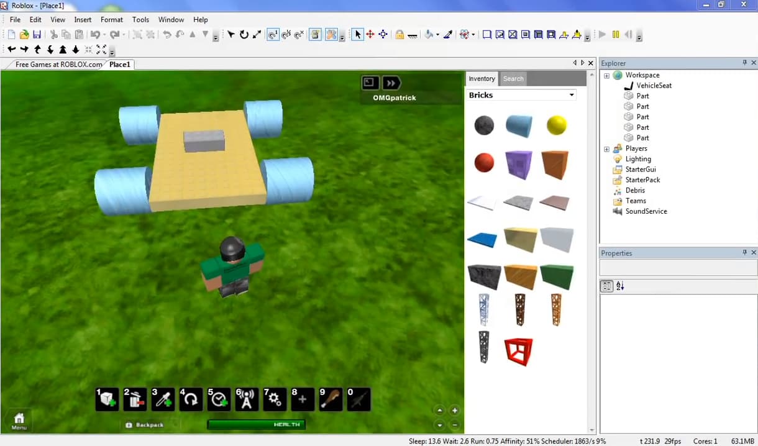Select hotbar slot 2 delete tool
The image size is (758, 446).
tap(135, 399)
